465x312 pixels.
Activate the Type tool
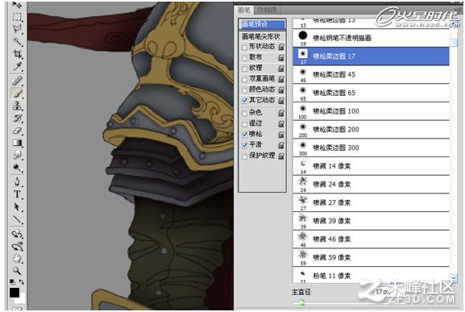tap(18, 194)
